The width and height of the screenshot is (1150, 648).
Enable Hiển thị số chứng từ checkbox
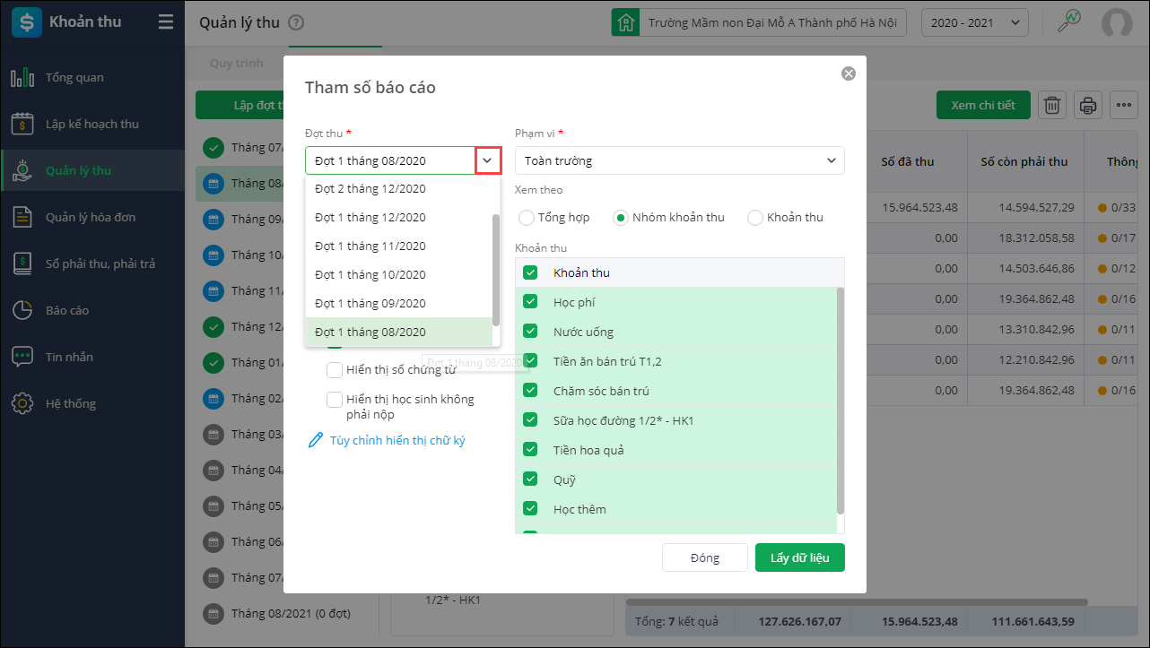click(x=335, y=369)
